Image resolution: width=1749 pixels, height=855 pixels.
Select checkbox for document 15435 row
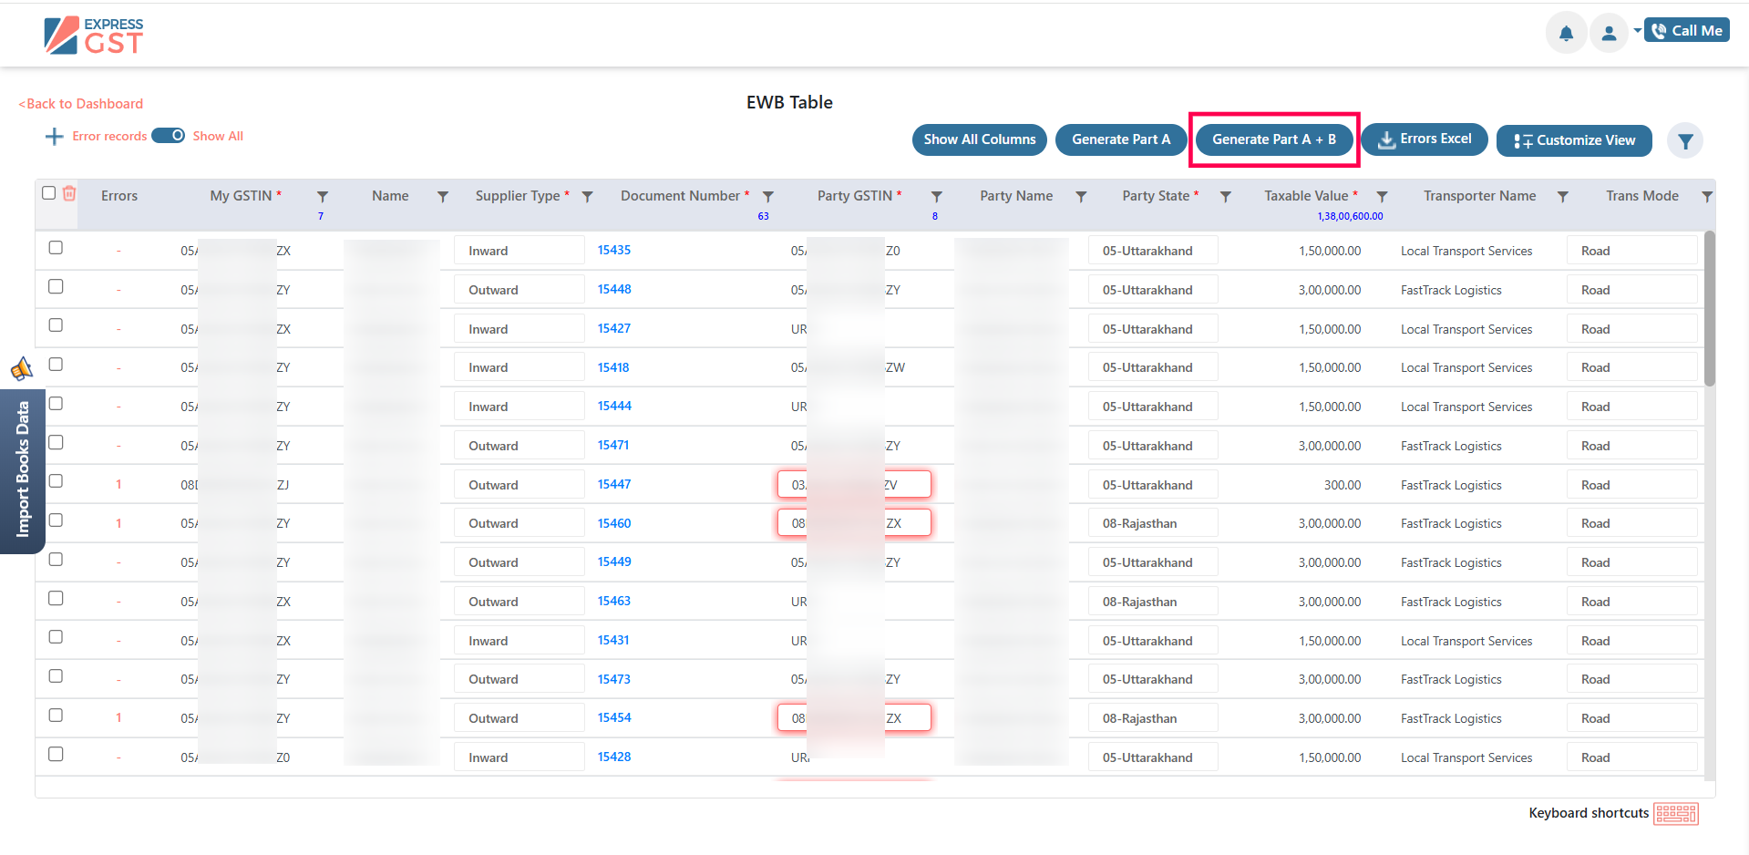pyautogui.click(x=56, y=248)
